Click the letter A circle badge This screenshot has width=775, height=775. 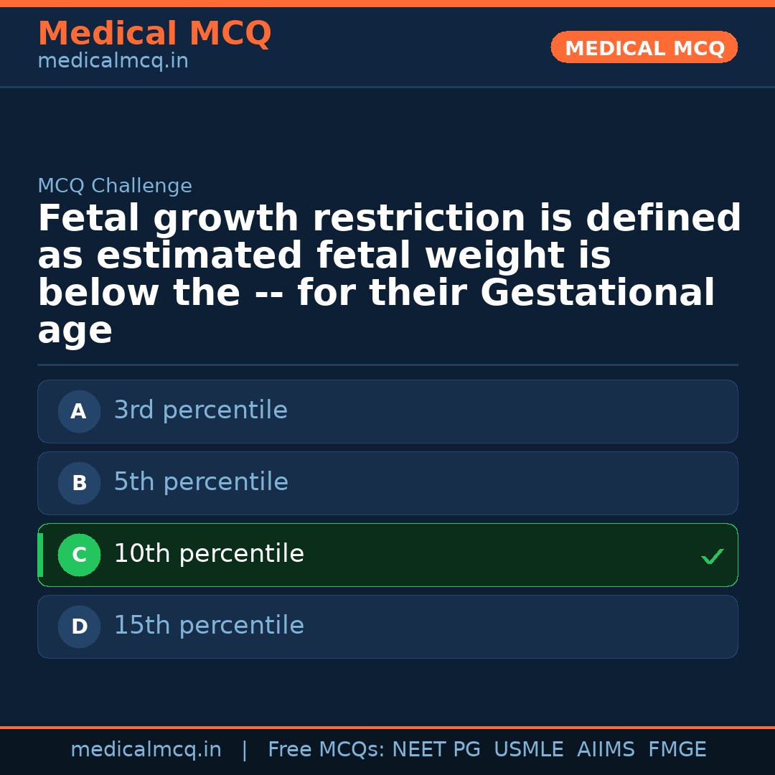pos(79,412)
